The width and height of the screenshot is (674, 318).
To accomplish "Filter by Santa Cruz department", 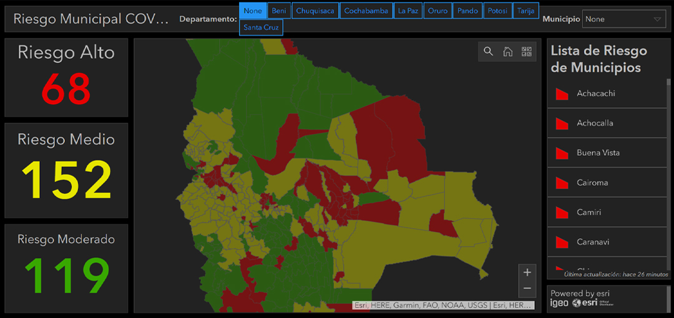I will [261, 27].
